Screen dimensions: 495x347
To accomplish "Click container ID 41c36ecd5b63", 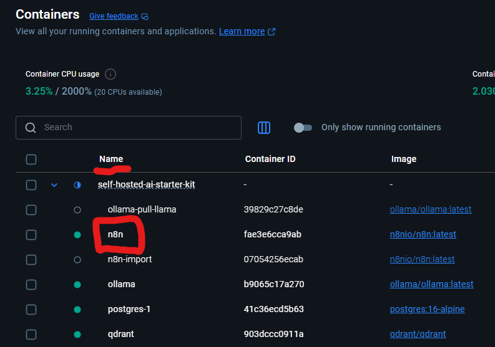I will point(273,309).
